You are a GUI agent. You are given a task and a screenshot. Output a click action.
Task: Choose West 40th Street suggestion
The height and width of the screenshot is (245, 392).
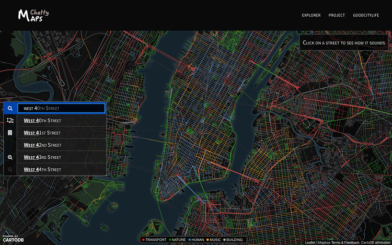click(62, 121)
